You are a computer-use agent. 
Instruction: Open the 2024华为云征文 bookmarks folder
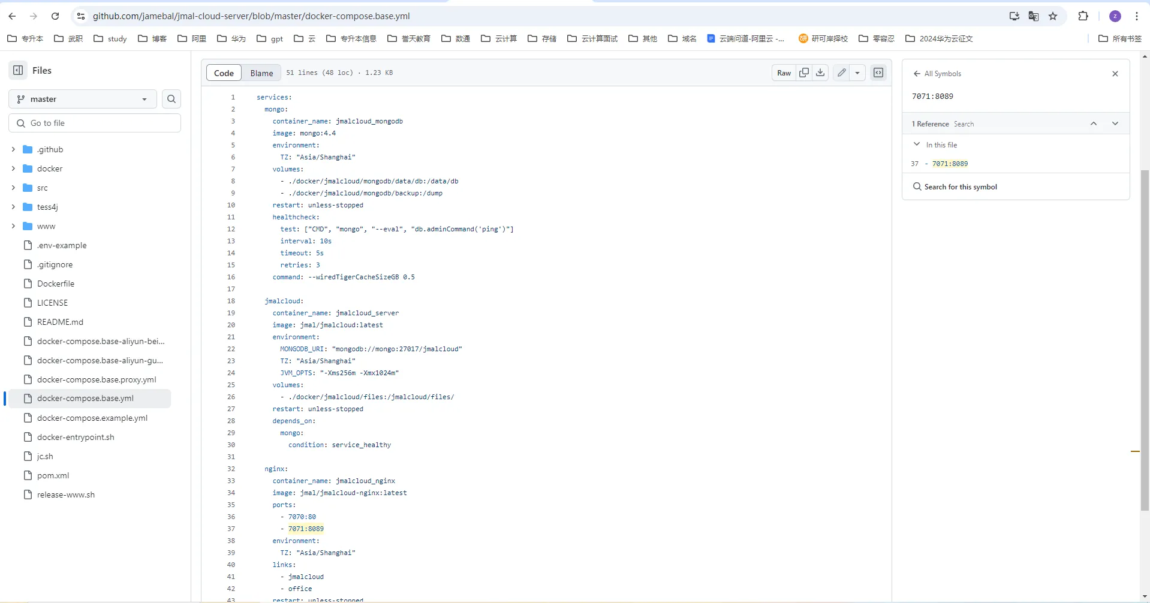[939, 38]
